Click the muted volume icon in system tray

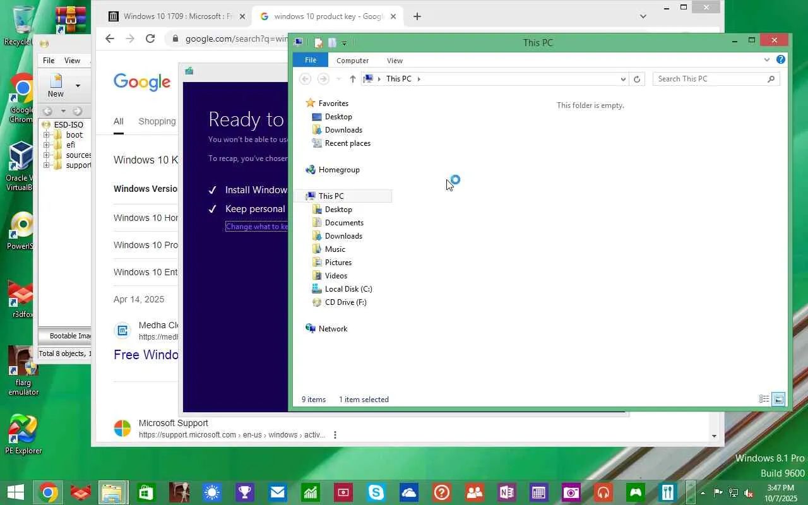coord(749,493)
